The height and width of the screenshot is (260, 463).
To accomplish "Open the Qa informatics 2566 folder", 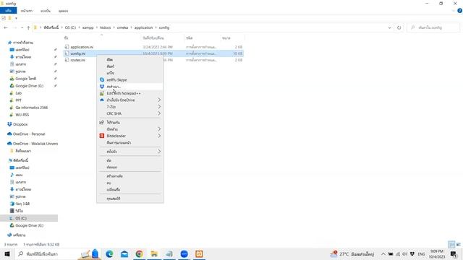I will pos(31,108).
